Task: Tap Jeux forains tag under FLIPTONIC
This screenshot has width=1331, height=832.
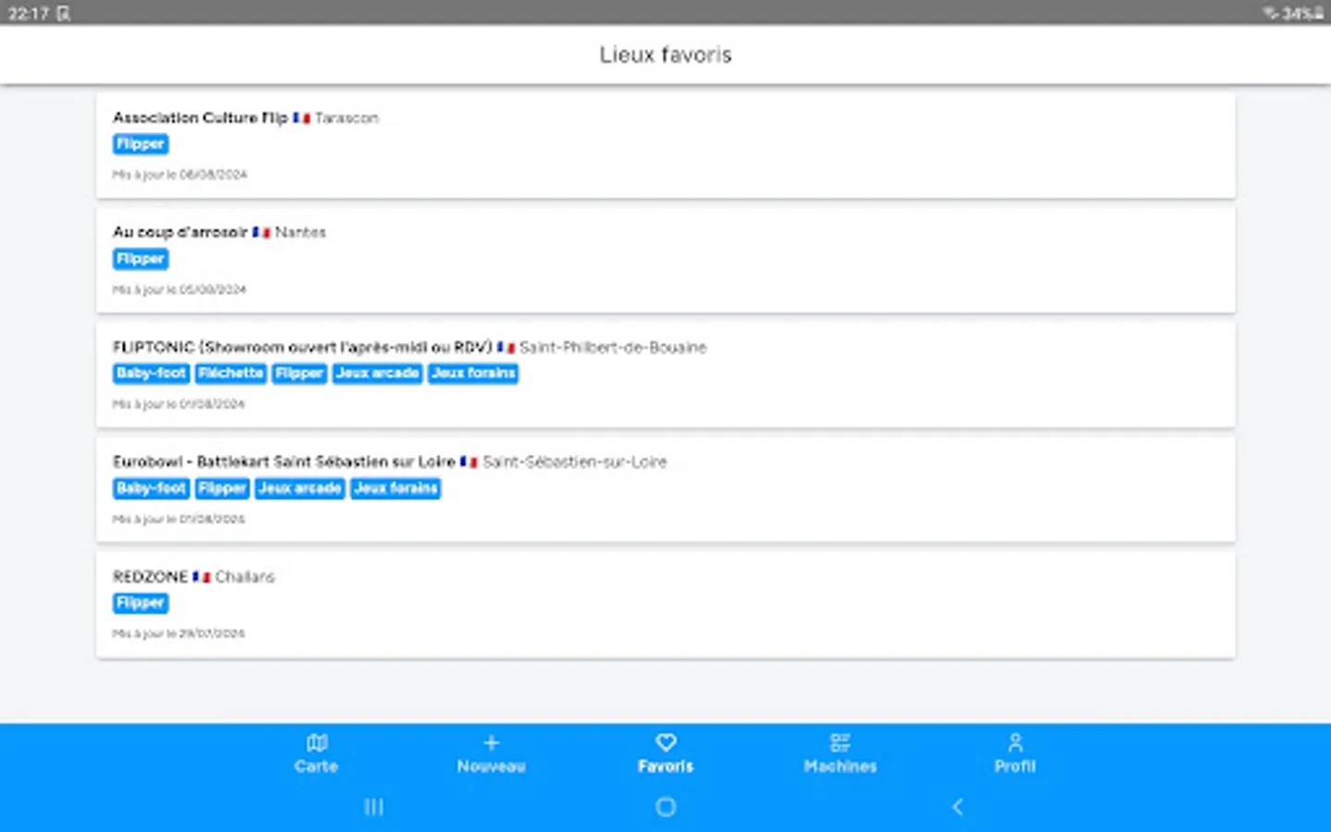Action: [472, 373]
